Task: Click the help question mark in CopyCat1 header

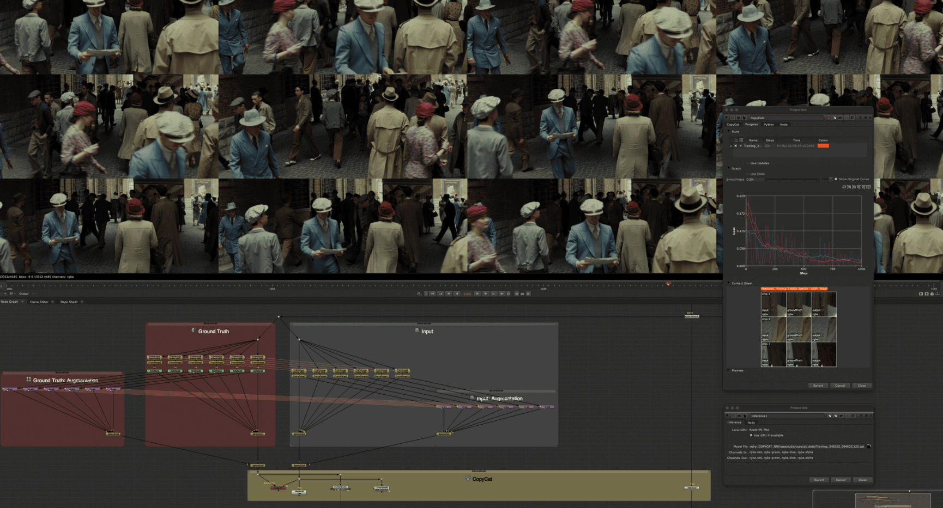Action: [x=860, y=118]
